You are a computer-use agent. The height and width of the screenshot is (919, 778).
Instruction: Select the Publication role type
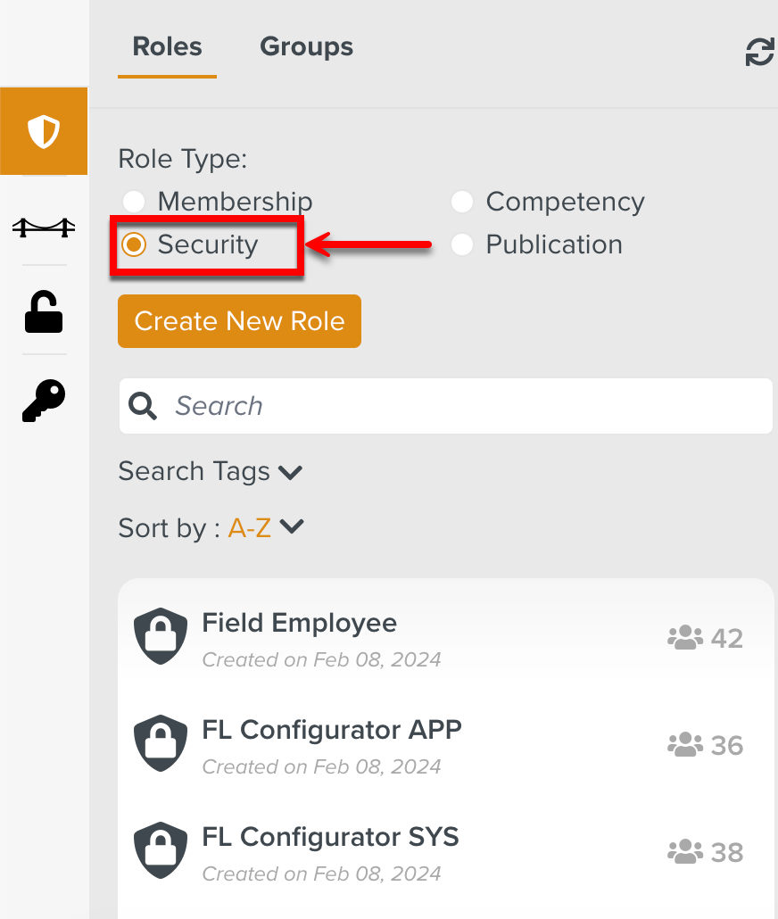pos(461,244)
